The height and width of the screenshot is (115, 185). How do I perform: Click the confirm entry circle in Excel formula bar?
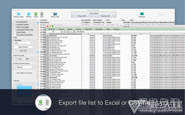(x=68, y=32)
